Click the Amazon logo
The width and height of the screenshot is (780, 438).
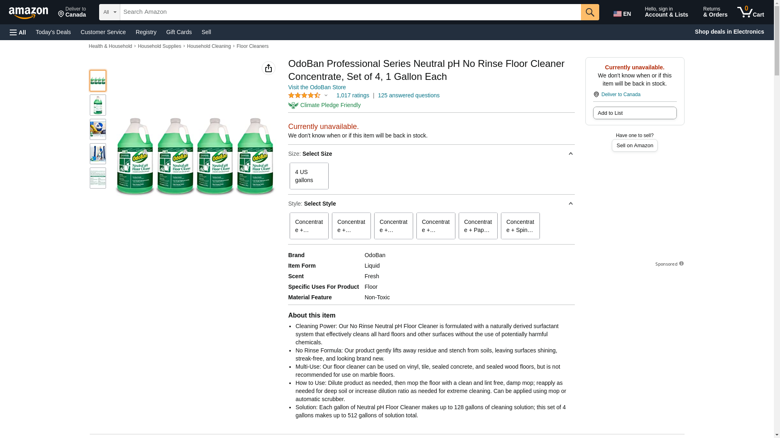[x=28, y=13]
